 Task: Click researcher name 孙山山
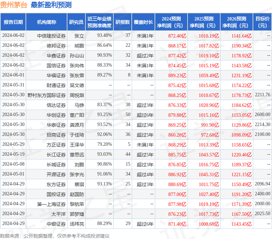pos(77,56)
